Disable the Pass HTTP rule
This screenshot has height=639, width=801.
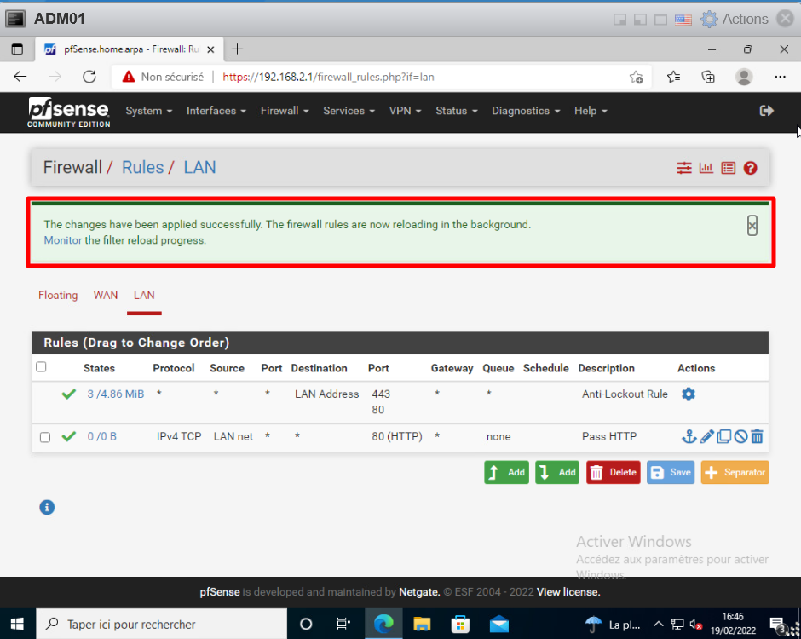[740, 437]
